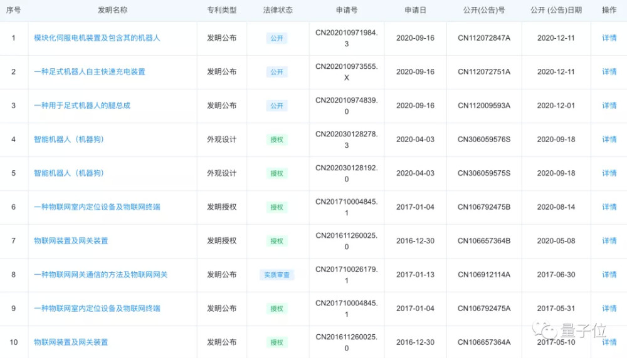
Task: Click 外观设计 type in row 4
Action: click(x=221, y=140)
